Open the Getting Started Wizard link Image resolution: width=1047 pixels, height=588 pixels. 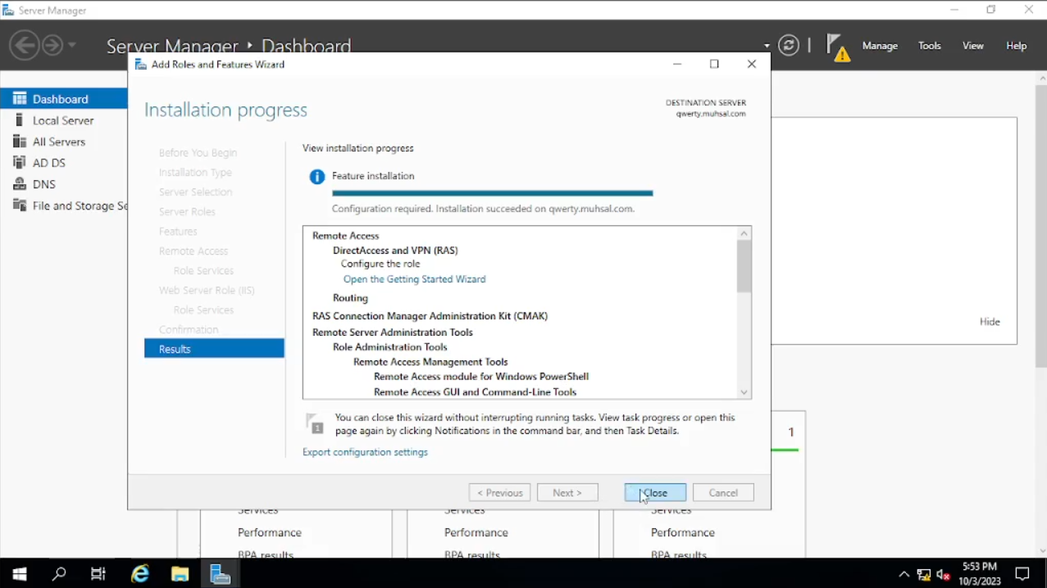coord(414,279)
